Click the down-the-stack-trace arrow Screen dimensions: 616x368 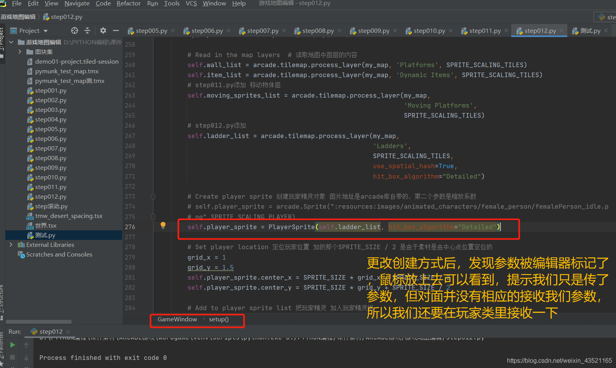(26, 358)
